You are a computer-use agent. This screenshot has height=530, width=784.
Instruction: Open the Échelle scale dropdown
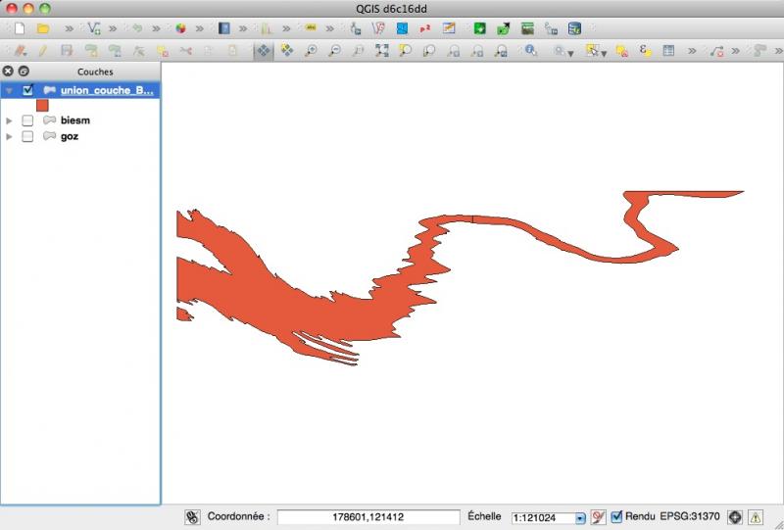579,517
